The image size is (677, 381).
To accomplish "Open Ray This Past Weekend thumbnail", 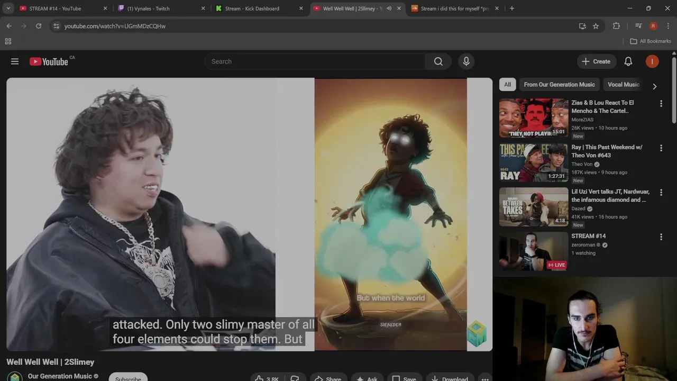I will 534,162.
